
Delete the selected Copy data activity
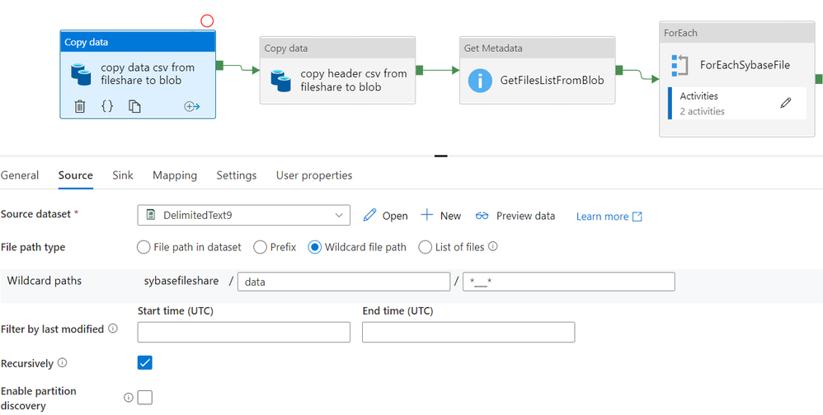pyautogui.click(x=80, y=106)
